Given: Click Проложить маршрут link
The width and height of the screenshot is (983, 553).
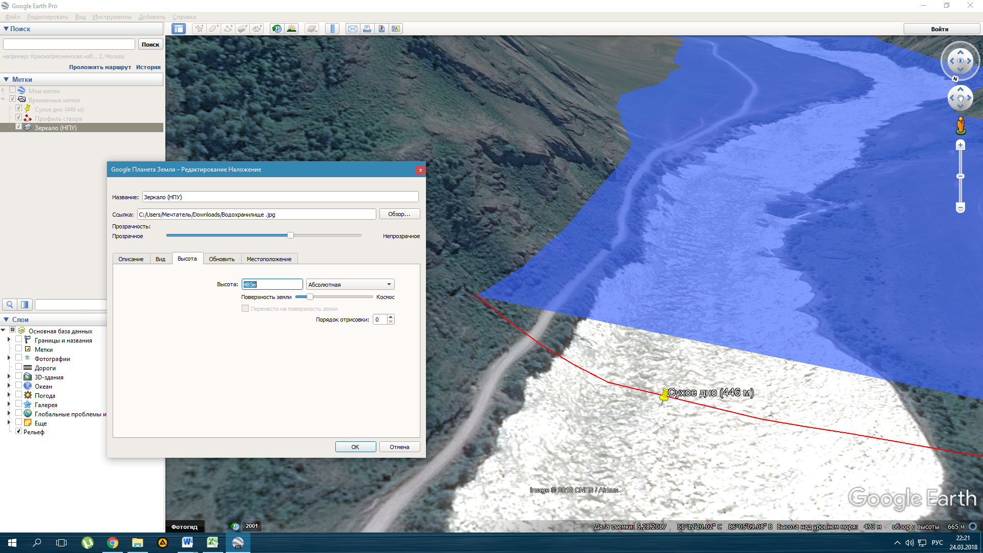Looking at the screenshot, I should [x=100, y=67].
